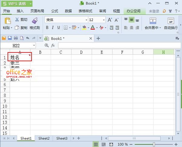Click the increase indent icon
The image size is (182, 147).
tap(117, 28)
